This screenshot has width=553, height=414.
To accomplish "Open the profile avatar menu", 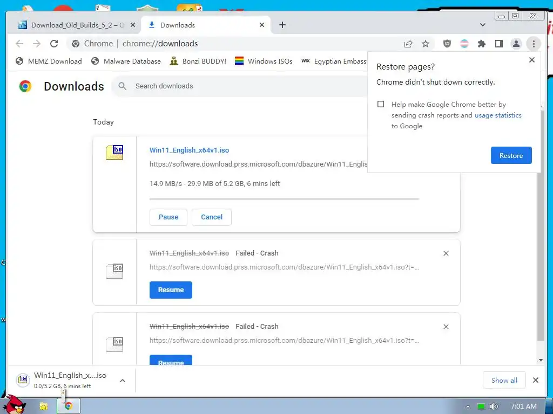I will click(x=516, y=44).
